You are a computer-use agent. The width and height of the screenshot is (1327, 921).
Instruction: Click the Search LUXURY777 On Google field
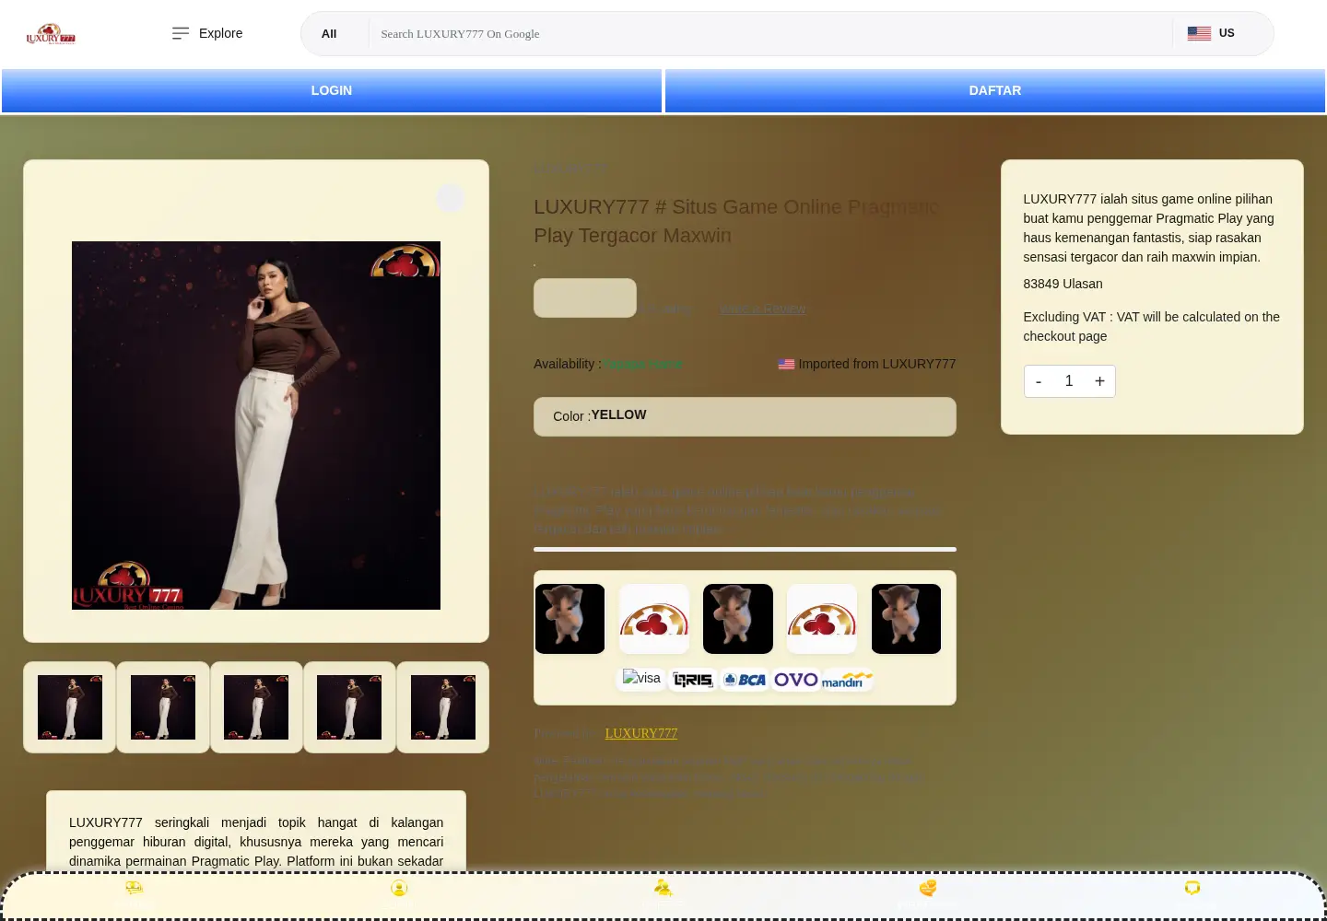770,34
